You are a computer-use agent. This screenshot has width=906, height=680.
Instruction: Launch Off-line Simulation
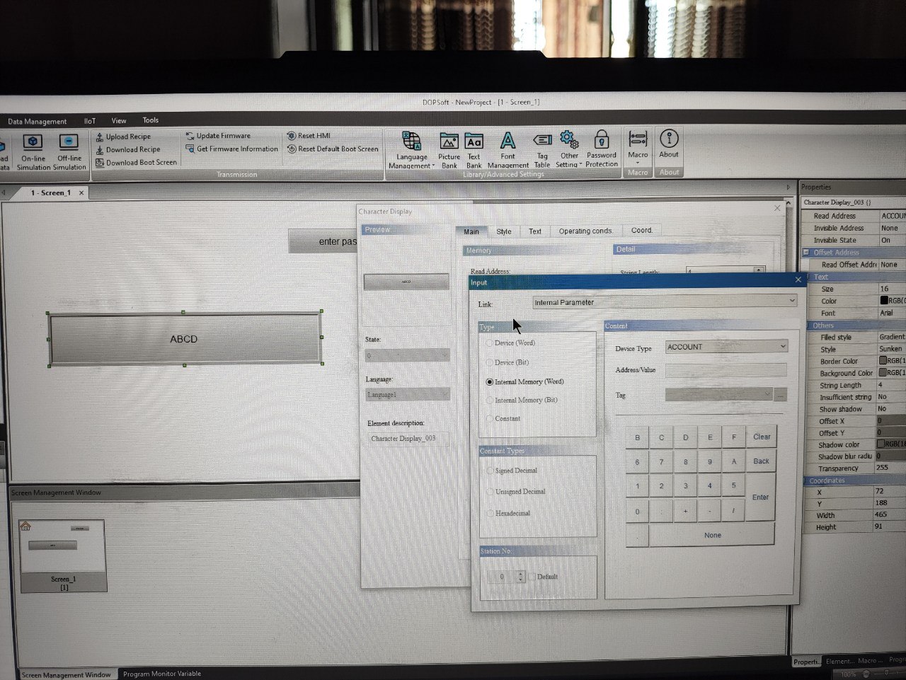click(x=69, y=152)
